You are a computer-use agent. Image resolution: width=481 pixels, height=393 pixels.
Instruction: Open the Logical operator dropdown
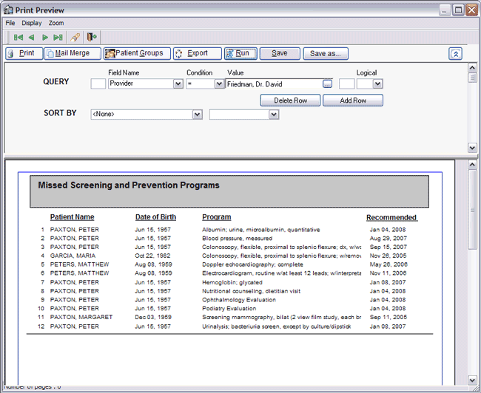378,84
